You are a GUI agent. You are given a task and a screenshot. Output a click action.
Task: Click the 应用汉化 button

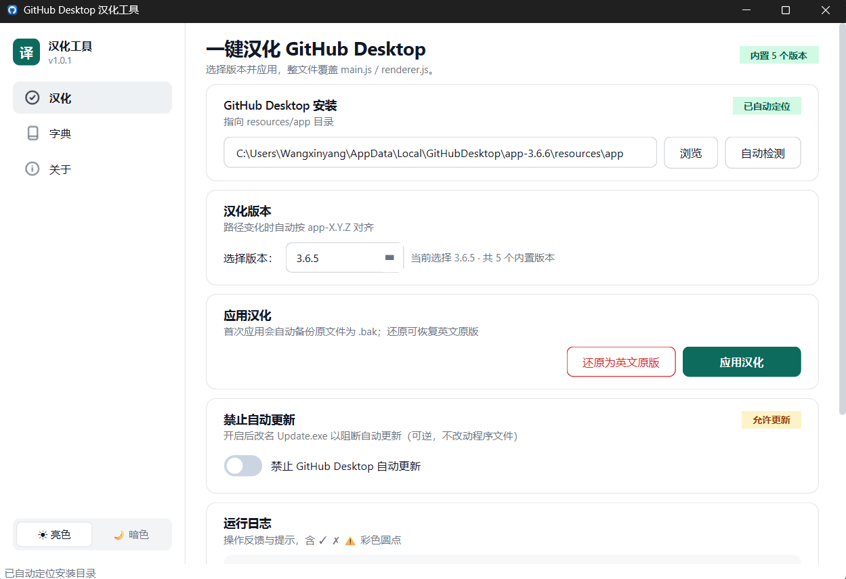[742, 362]
